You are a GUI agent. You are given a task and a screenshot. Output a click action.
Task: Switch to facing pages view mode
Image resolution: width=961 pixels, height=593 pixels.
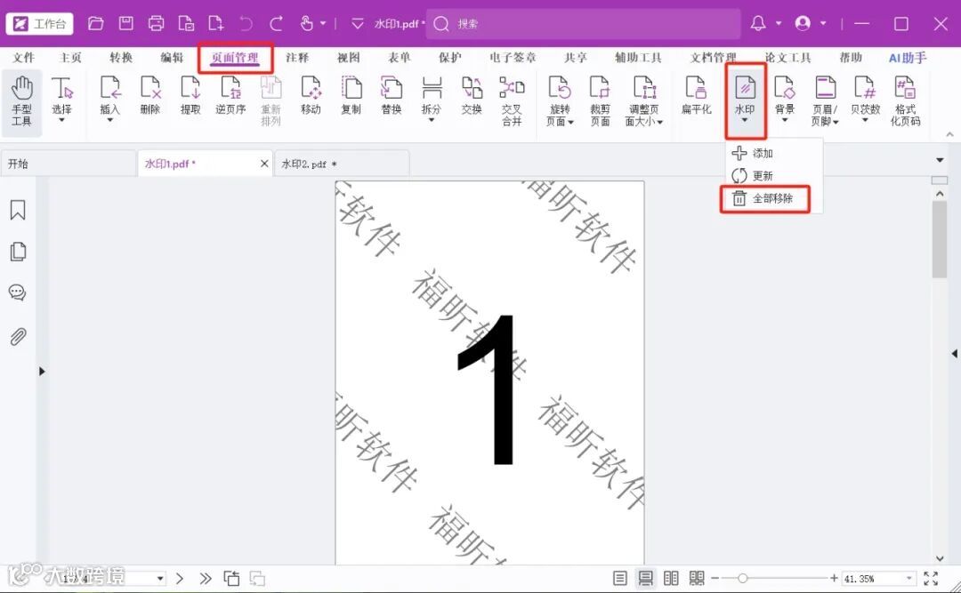(671, 578)
